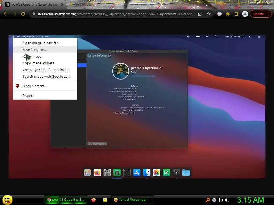Click the red Update button
The image size is (274, 205).
[x=258, y=14]
